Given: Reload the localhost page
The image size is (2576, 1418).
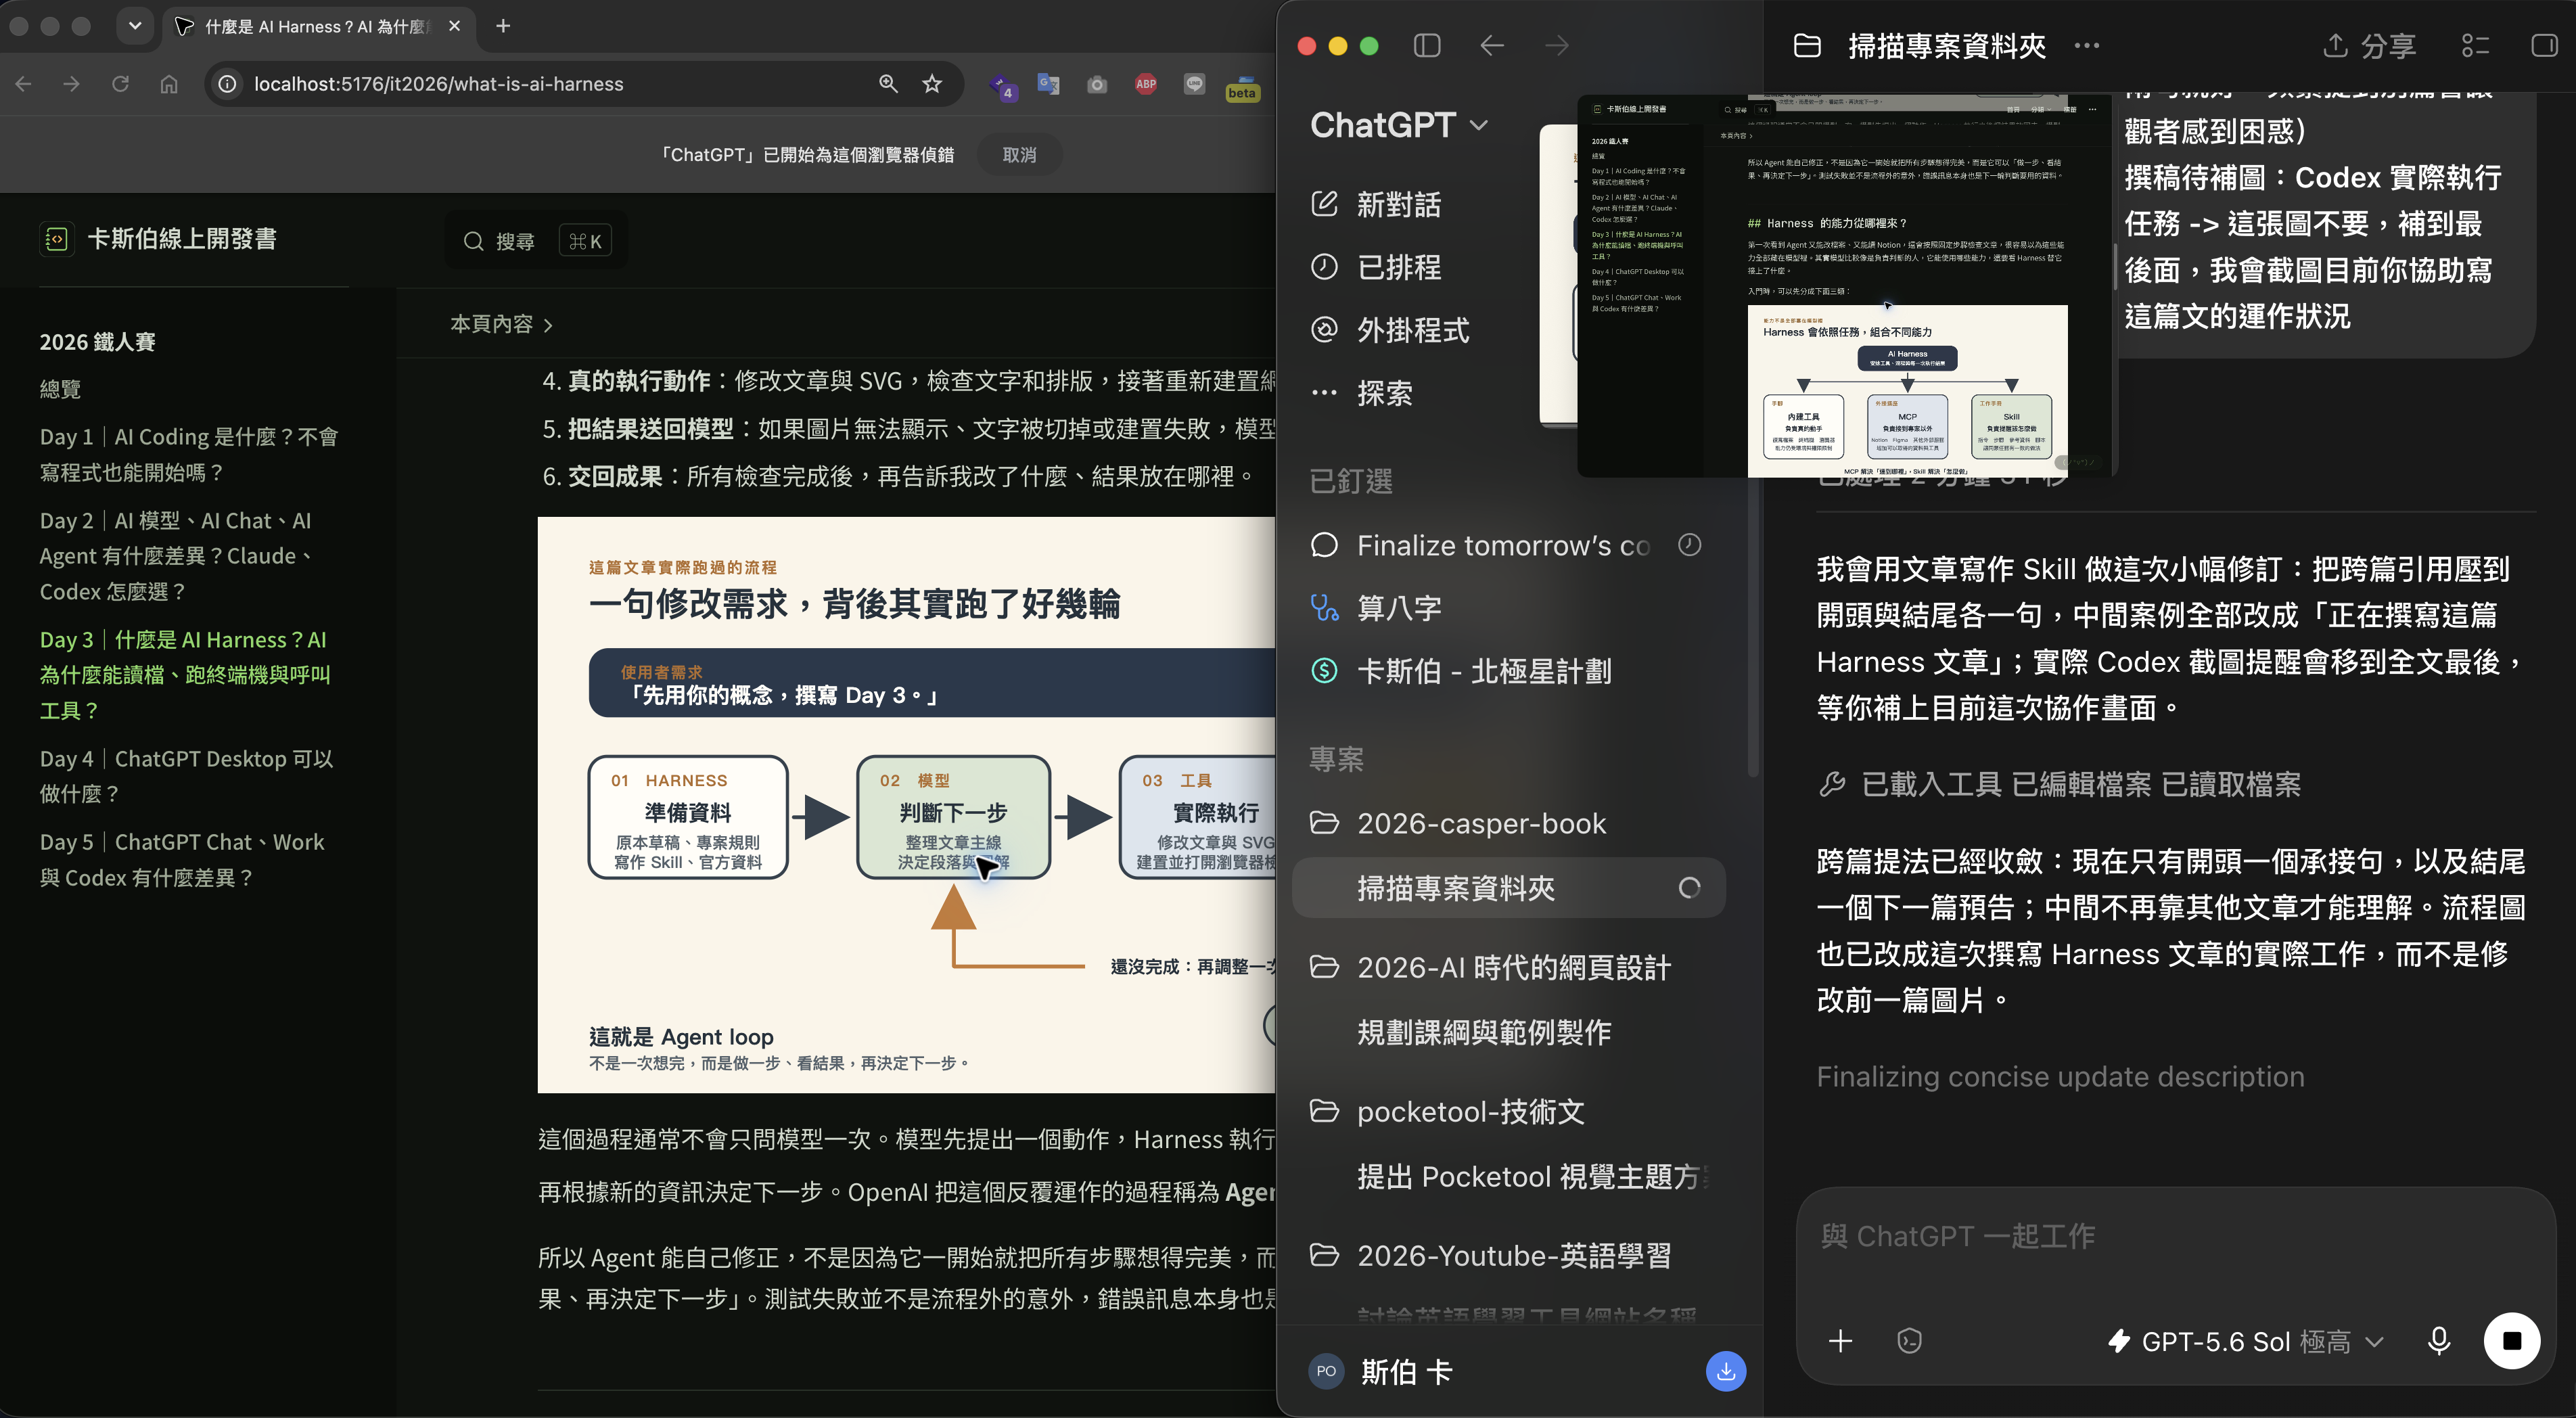Looking at the screenshot, I should (120, 84).
